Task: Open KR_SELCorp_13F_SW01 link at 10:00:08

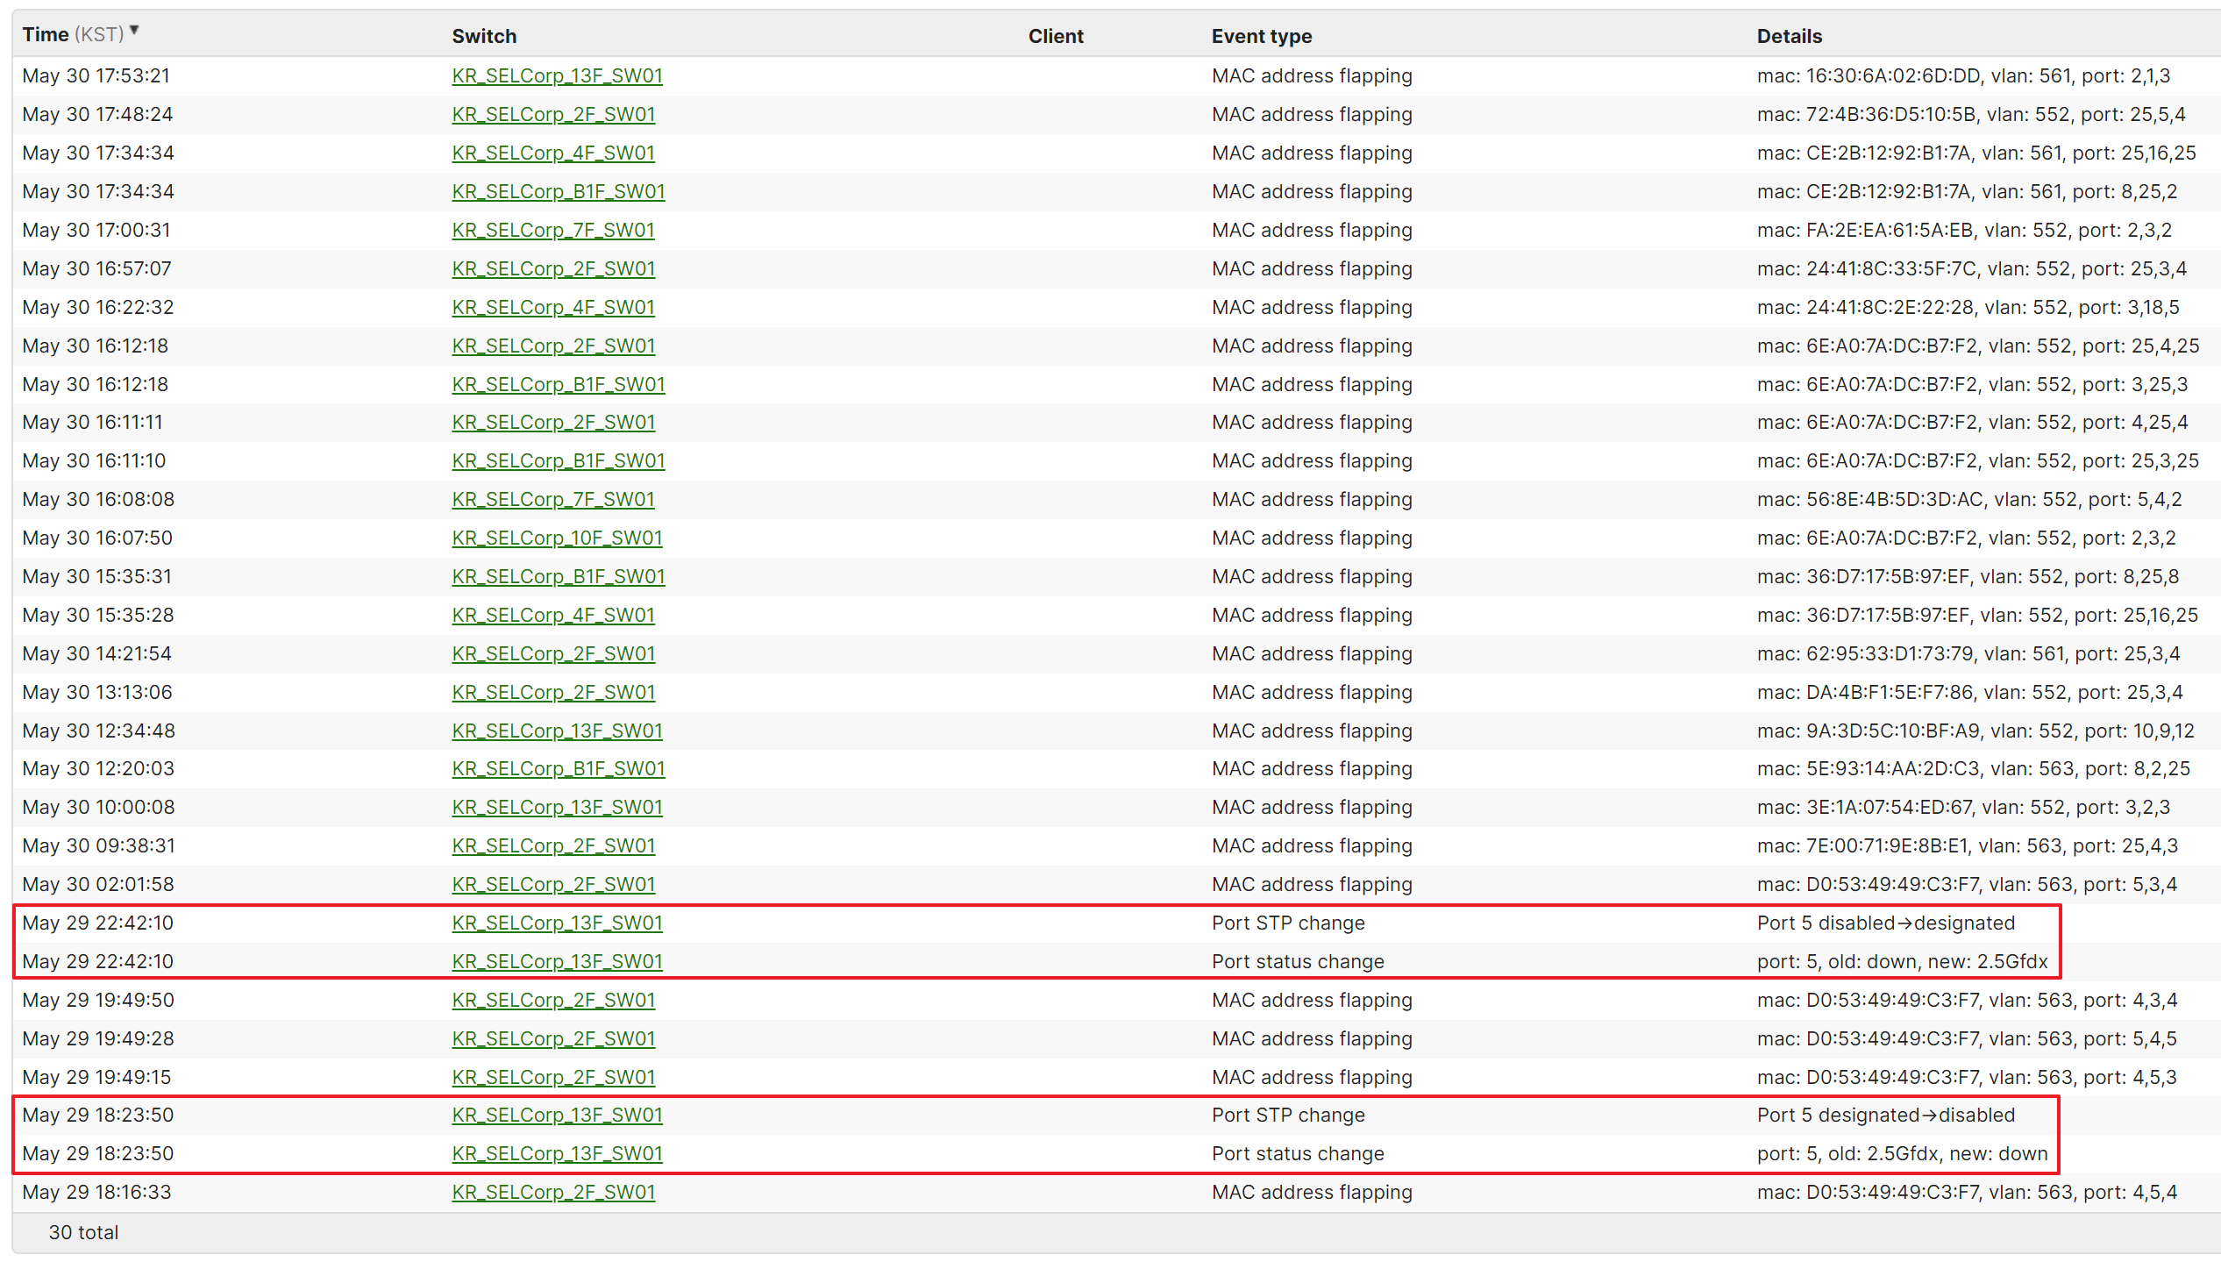Action: pos(557,807)
